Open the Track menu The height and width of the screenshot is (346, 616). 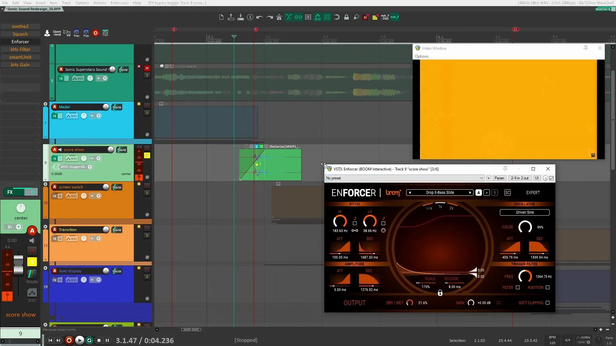coord(66,3)
